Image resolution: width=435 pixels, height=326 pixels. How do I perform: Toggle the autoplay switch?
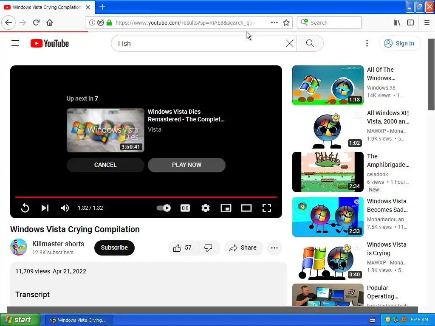pos(164,208)
